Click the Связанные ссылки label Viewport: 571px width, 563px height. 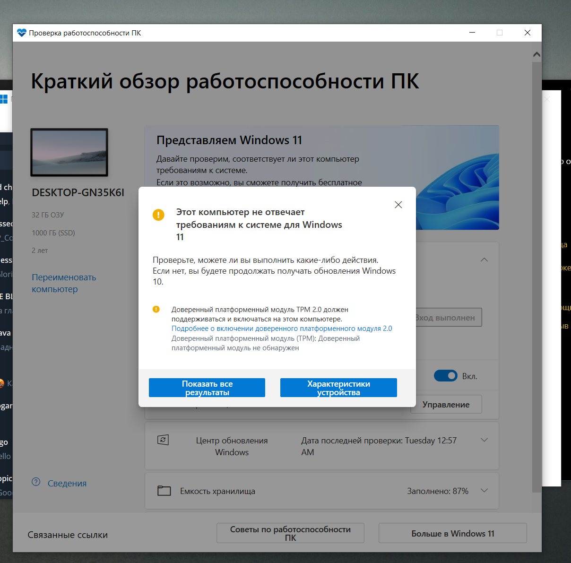coord(68,535)
